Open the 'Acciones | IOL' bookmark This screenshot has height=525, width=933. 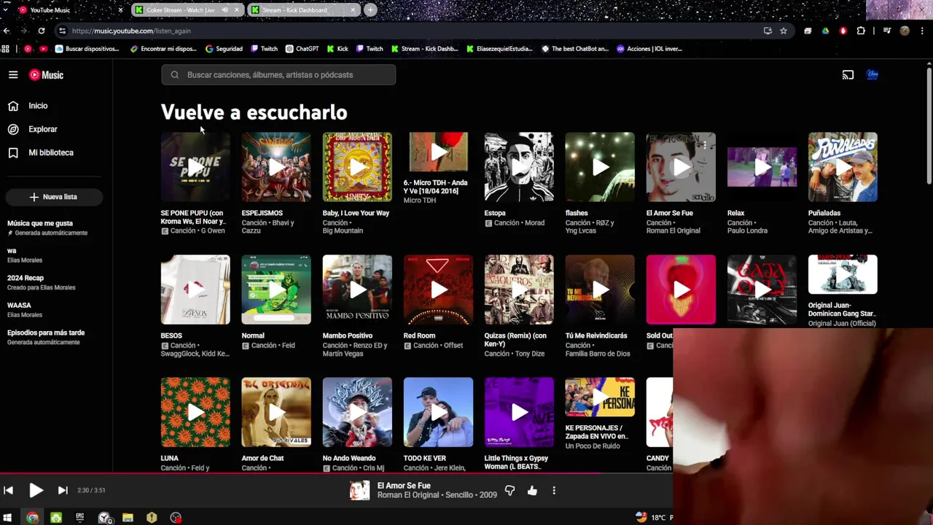(649, 49)
